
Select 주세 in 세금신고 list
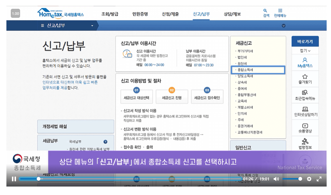pyautogui.click(x=241, y=120)
